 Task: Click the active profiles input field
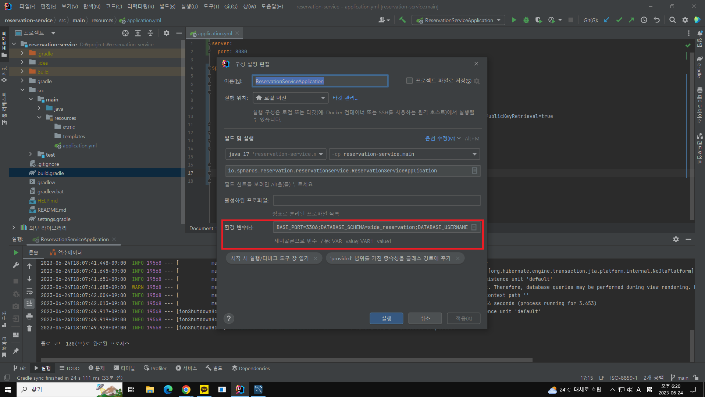[377, 200]
